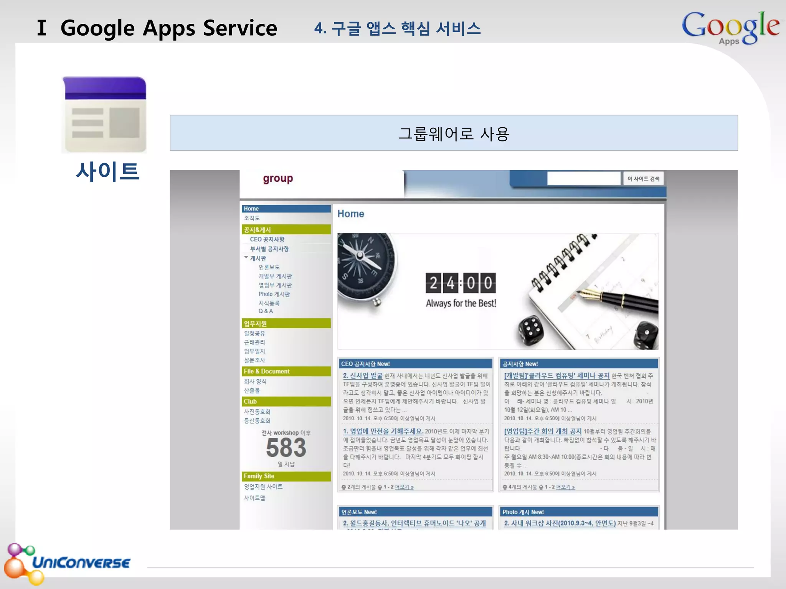Click 더보기 in CEO 공지사항 panel
Viewport: 786px width, 589px height.
click(404, 487)
